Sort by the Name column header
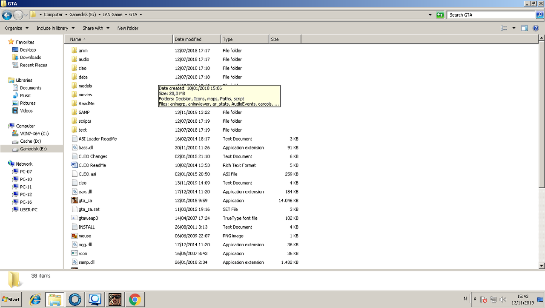This screenshot has width=545, height=308. (118, 39)
